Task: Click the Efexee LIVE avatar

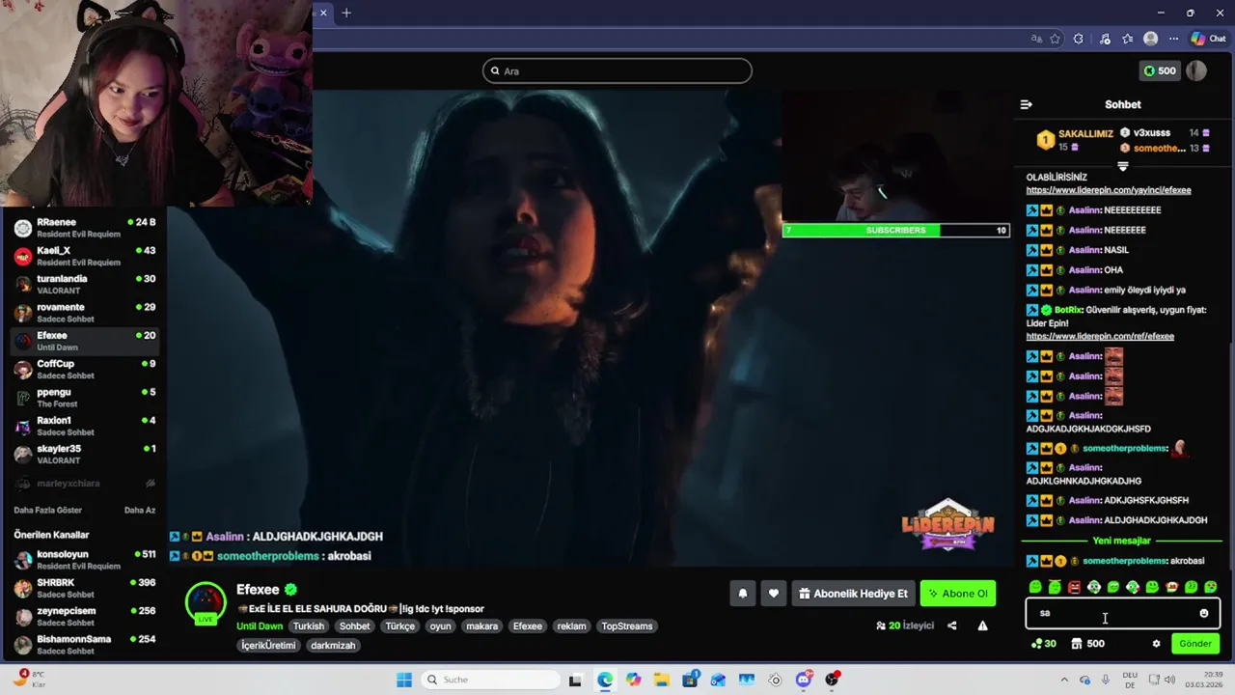Action: 206,603
